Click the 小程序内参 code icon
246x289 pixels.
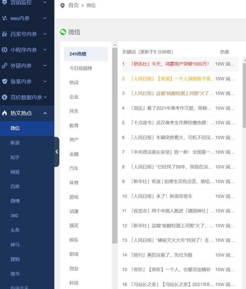tap(4, 50)
